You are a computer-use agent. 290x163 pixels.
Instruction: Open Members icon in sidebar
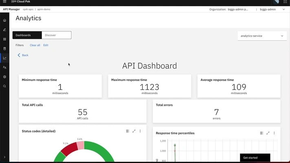pos(4,67)
